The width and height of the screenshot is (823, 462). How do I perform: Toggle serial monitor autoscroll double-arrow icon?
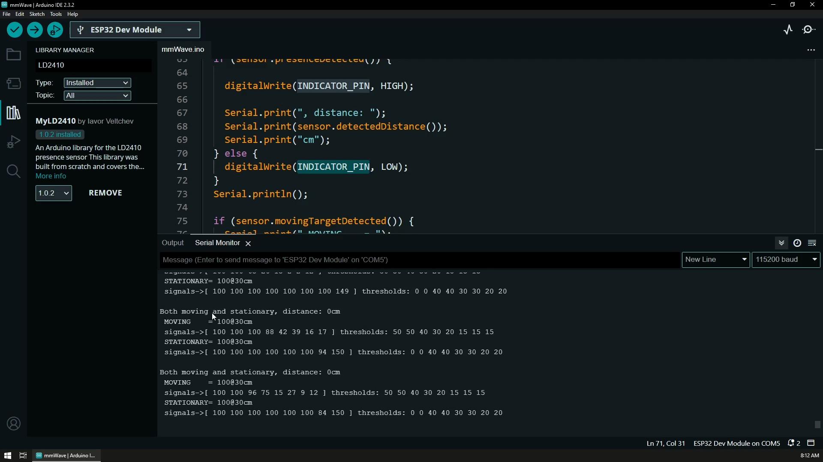782,243
